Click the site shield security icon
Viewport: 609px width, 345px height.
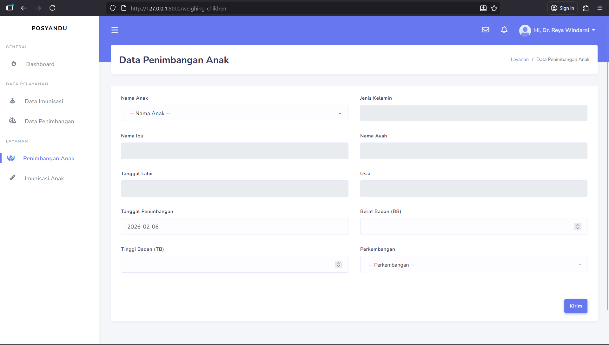[113, 8]
